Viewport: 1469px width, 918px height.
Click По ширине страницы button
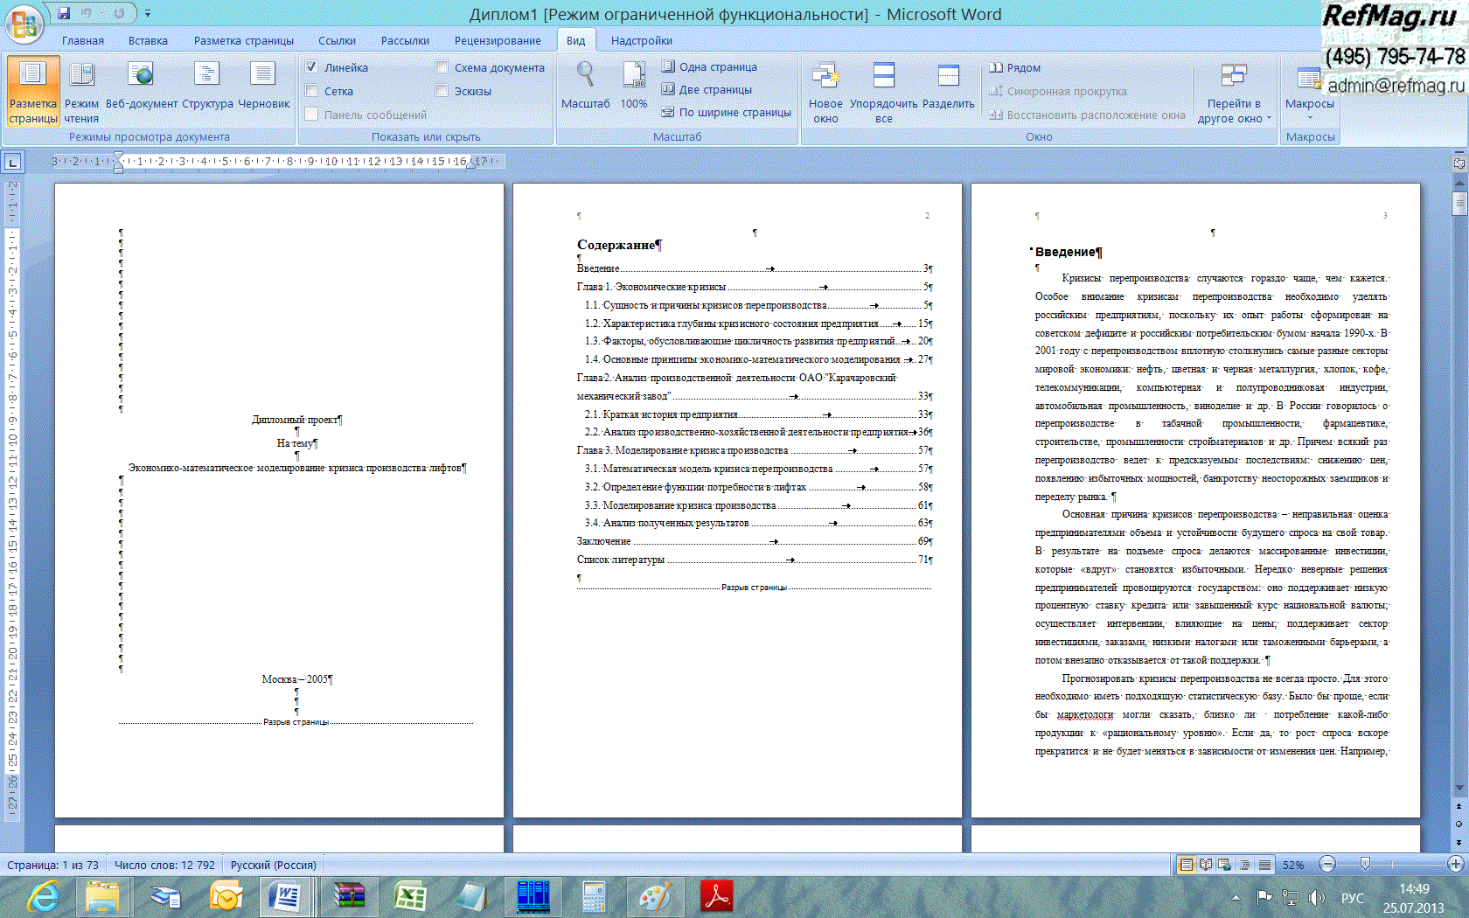(726, 112)
